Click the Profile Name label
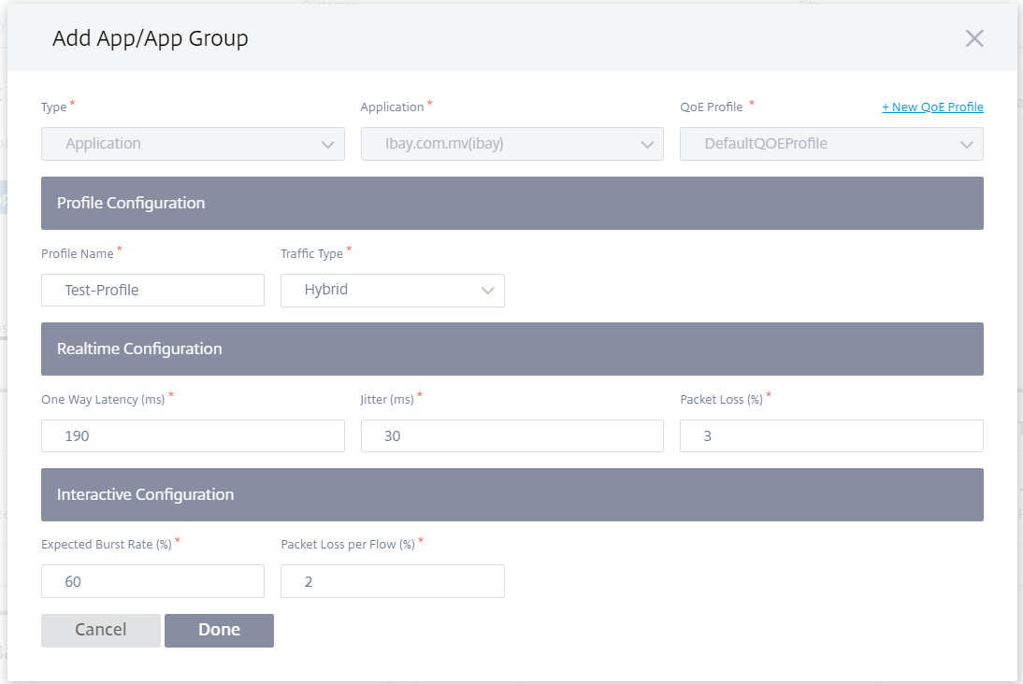The height and width of the screenshot is (684, 1023). 77,253
